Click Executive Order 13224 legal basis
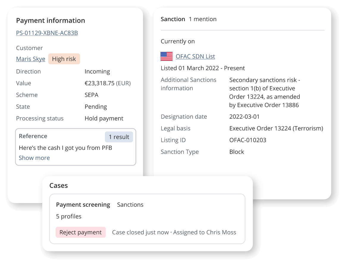This screenshot has width=345, height=265. click(x=276, y=128)
